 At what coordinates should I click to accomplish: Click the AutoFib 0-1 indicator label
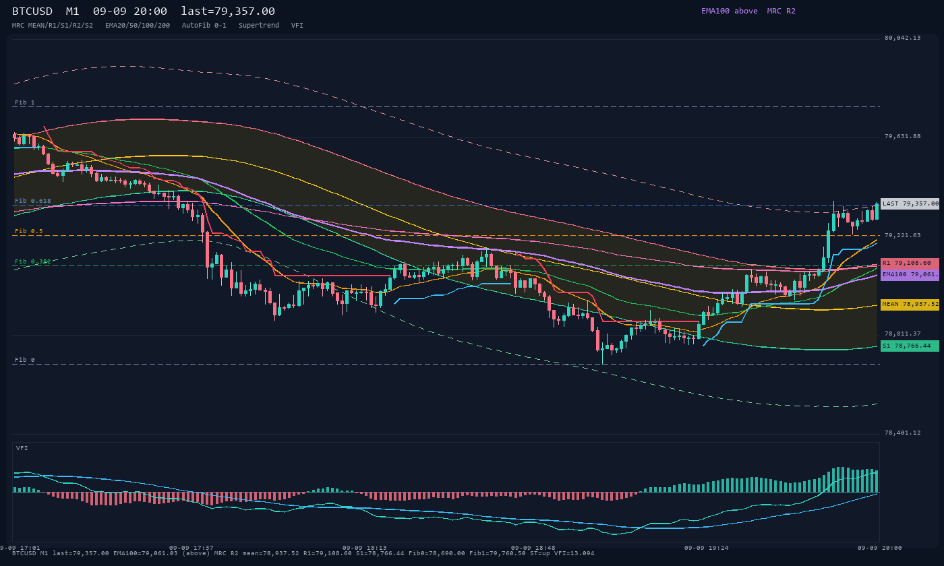pos(204,25)
